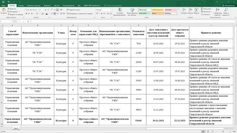Image resolution: width=237 pixels, height=133 pixels.
Task: Toggle Перенести текст wrap text
Action: [x=74, y=10]
